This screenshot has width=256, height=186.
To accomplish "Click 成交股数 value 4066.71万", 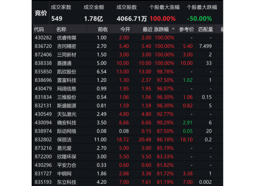I will [x=132, y=19].
